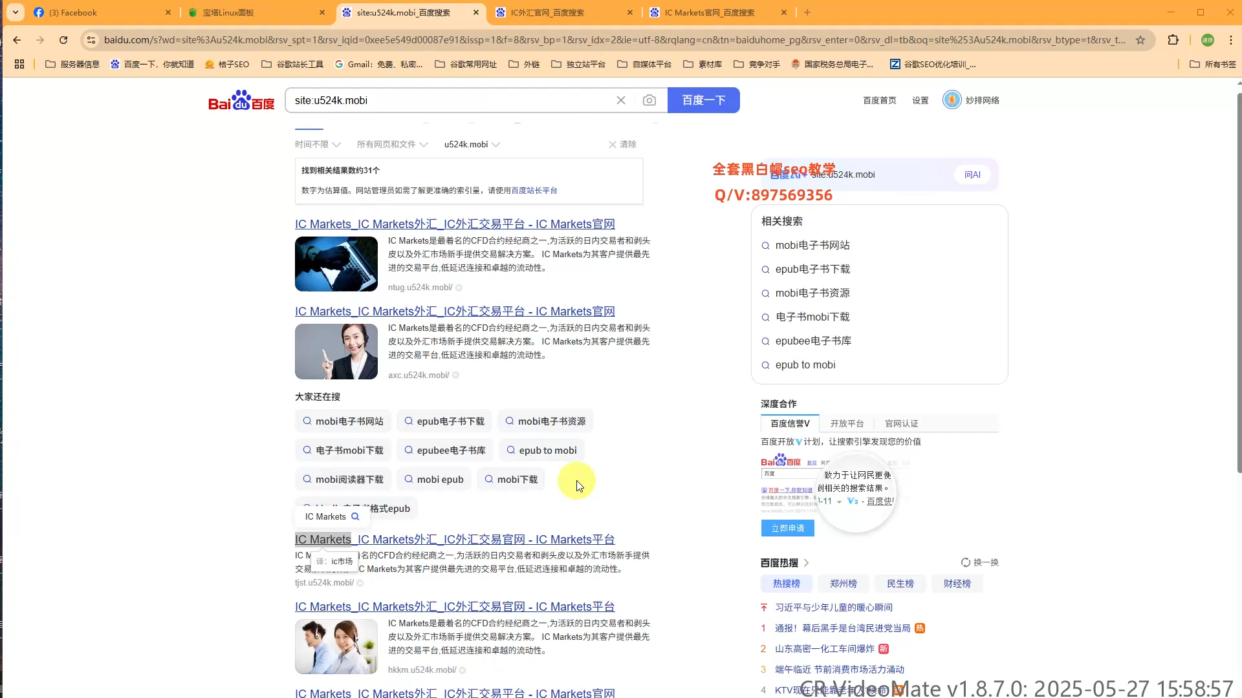The image size is (1242, 698).
Task: Search suggestion chip mobi阅读器下载
Action: pyautogui.click(x=343, y=480)
